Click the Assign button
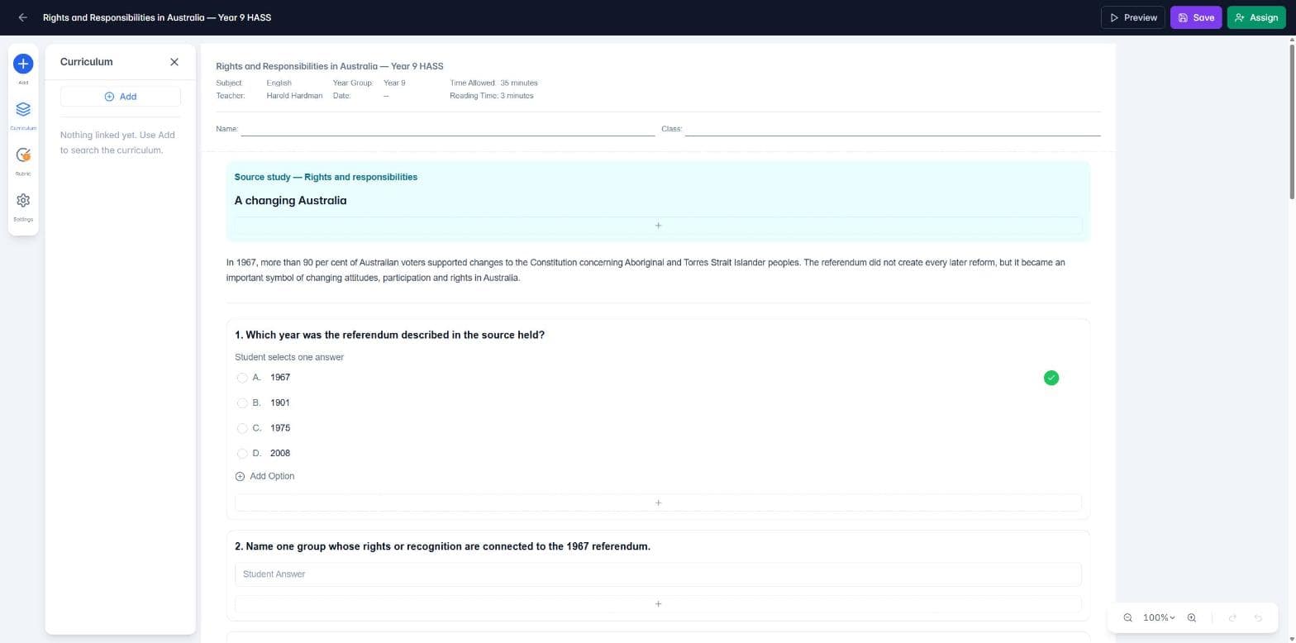Viewport: 1296px width, 643px height. pos(1255,17)
